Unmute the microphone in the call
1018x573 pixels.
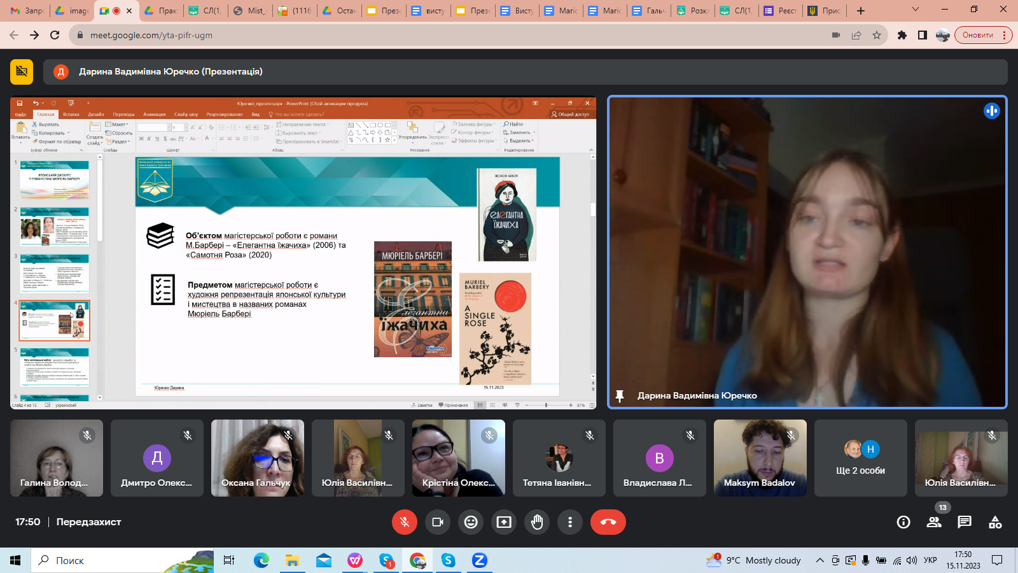[x=404, y=522]
